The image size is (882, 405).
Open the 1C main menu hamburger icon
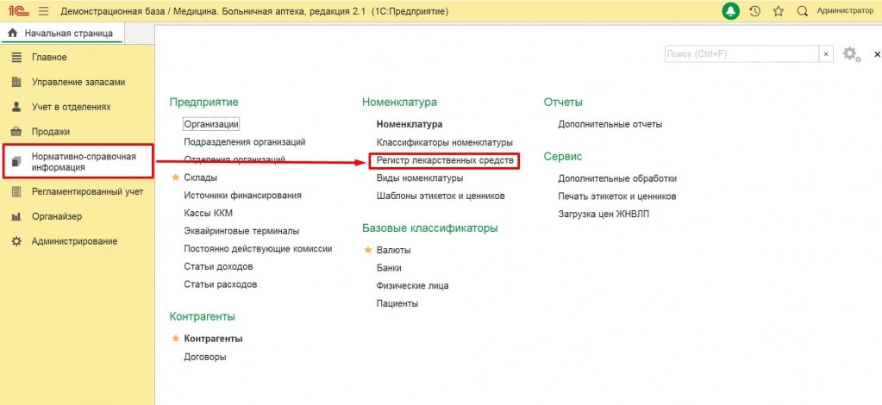coord(43,11)
